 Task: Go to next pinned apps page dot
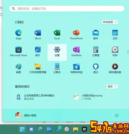click(x=128, y=54)
